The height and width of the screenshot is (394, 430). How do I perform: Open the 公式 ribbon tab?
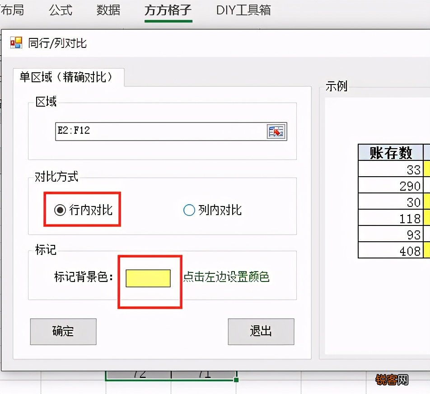pos(61,10)
